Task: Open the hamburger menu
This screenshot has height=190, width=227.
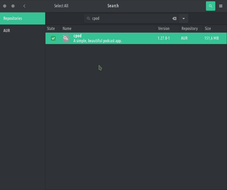Action: click(221, 6)
